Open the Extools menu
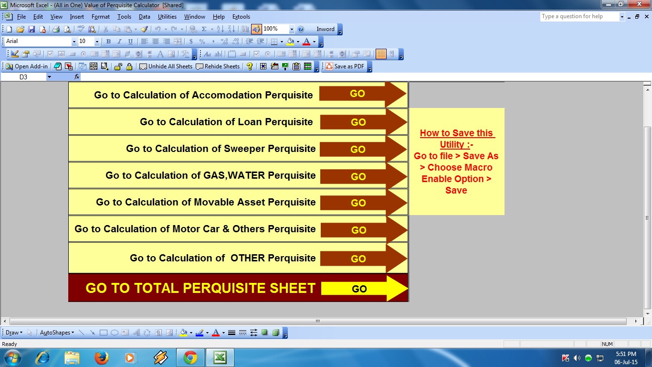The image size is (652, 367). [x=241, y=17]
